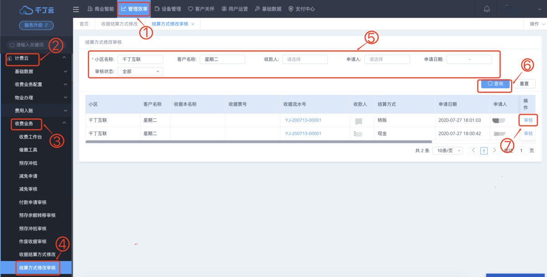The width and height of the screenshot is (547, 277).
Task: Switch to the 首页 tab
Action: click(84, 24)
